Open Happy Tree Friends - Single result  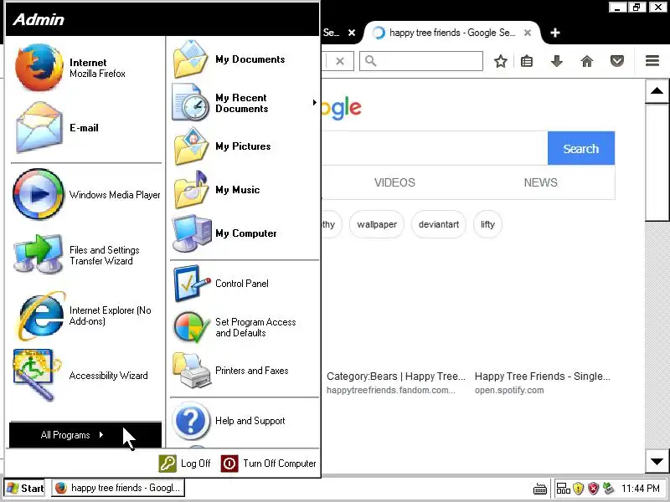click(x=542, y=376)
